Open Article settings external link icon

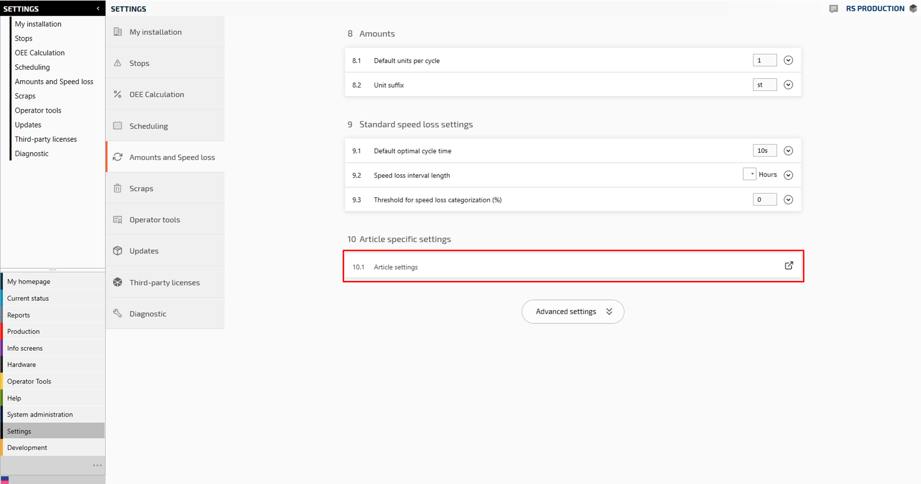tap(788, 266)
